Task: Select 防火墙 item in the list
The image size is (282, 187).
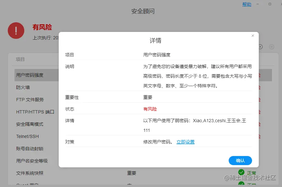Action: click(x=23, y=87)
